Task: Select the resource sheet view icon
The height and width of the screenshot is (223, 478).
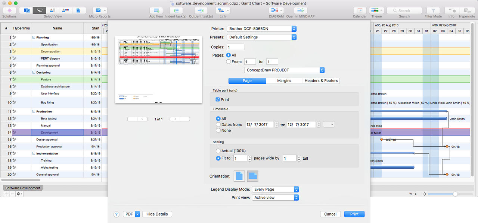Action: 53,10
